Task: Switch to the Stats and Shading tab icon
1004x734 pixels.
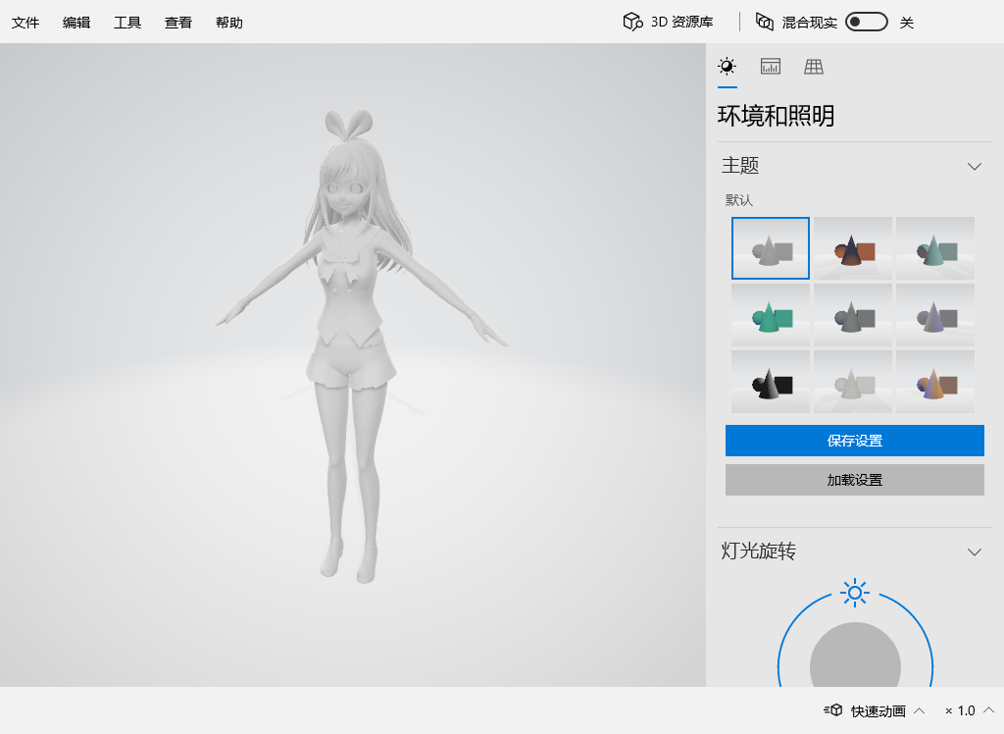Action: (x=771, y=66)
